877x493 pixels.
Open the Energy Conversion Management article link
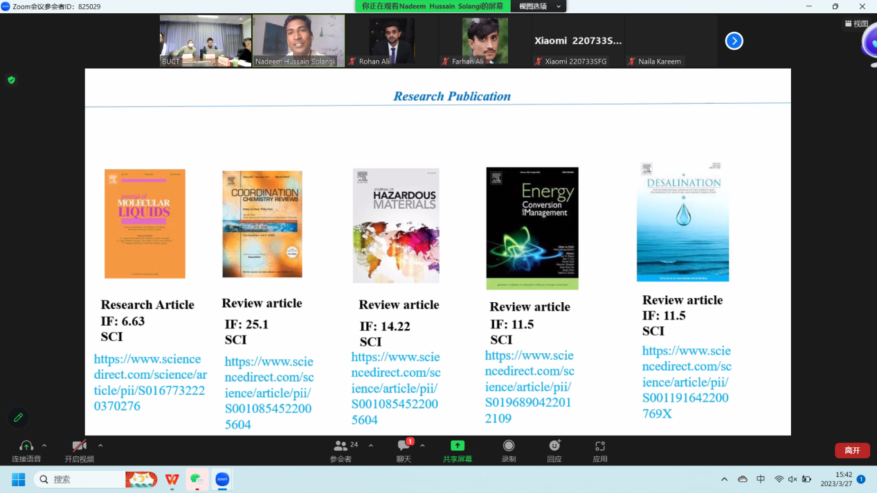tap(530, 387)
